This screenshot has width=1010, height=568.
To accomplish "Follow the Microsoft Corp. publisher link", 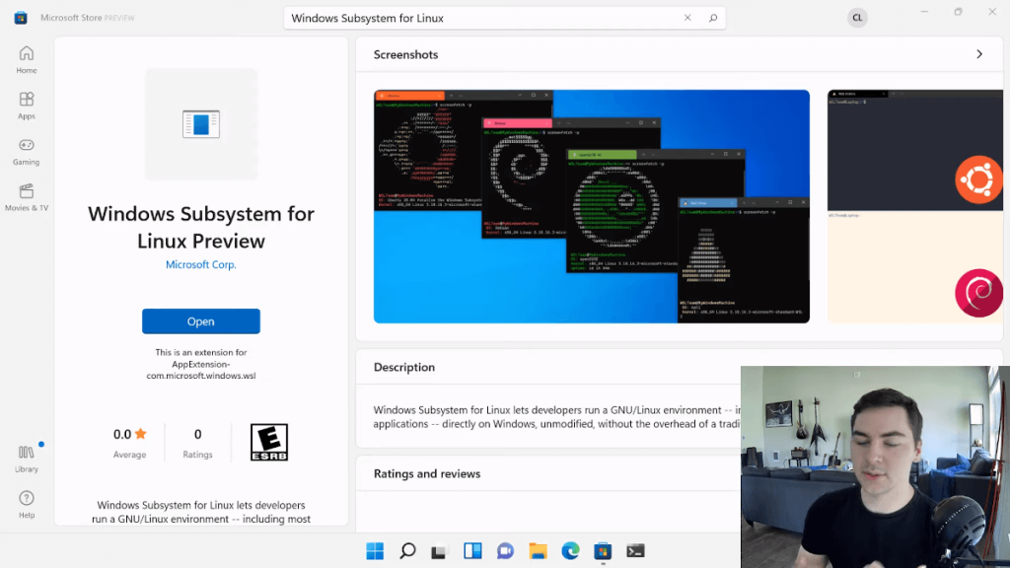I will click(201, 264).
